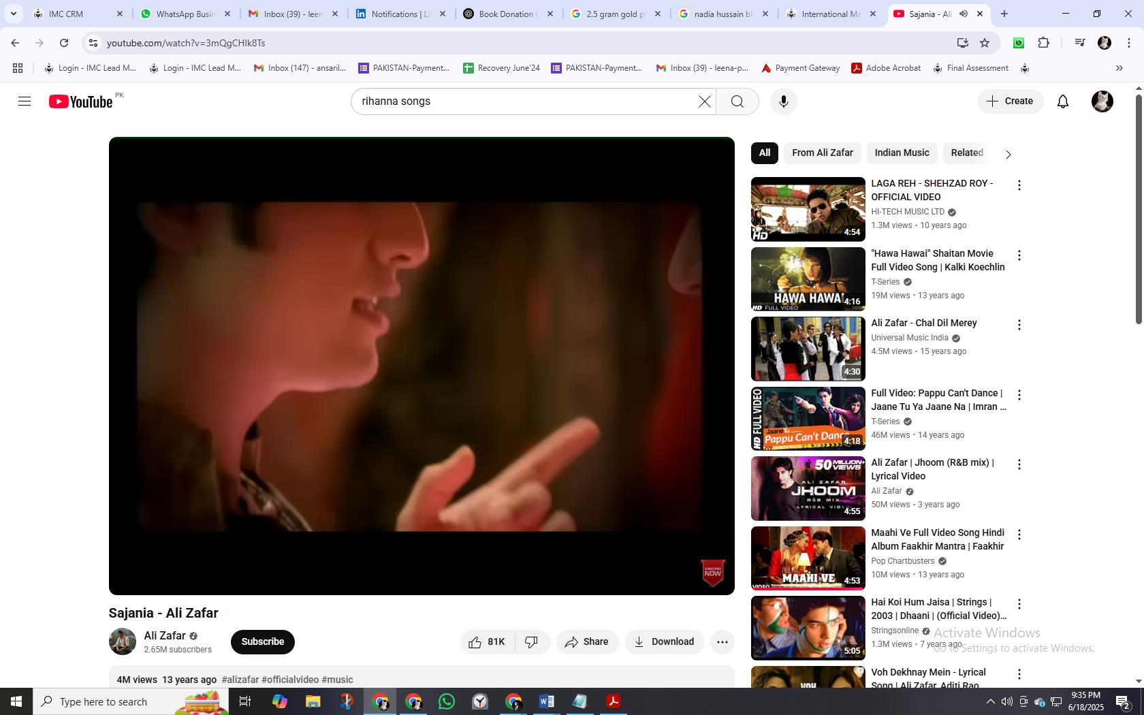Open the tab search dropdown arrow

click(13, 14)
